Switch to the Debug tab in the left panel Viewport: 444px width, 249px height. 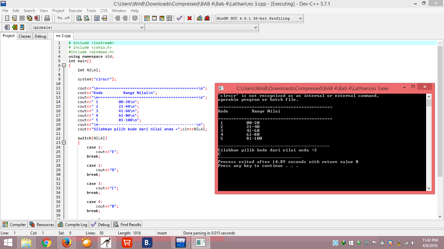pos(41,36)
